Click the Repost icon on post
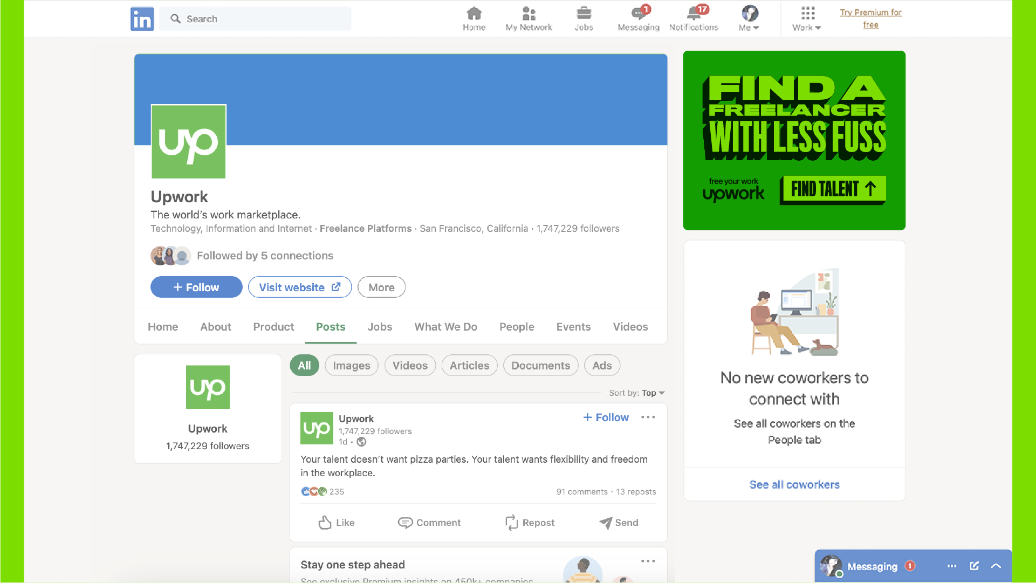This screenshot has width=1036, height=583. [511, 522]
